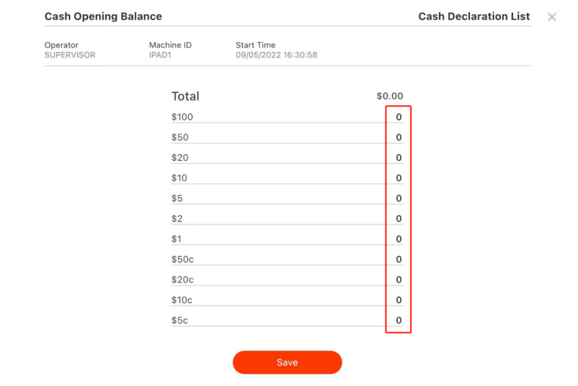Select the $5 count field

click(398, 199)
